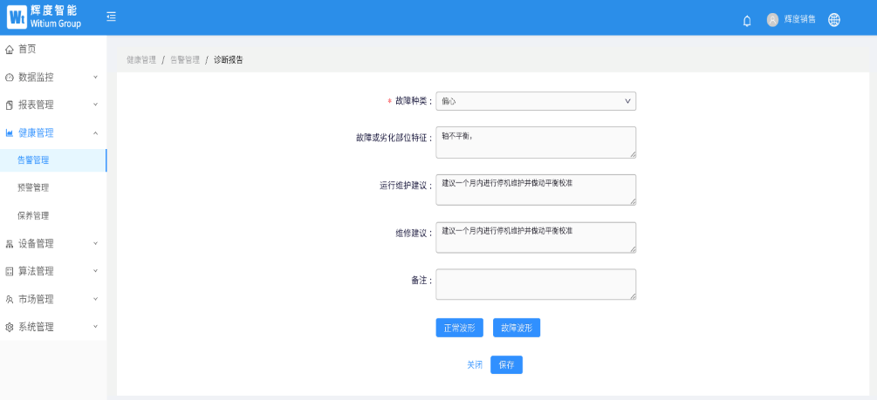Select 预警管理 in the sidebar
Screen dimensions: 877x400
pos(33,187)
